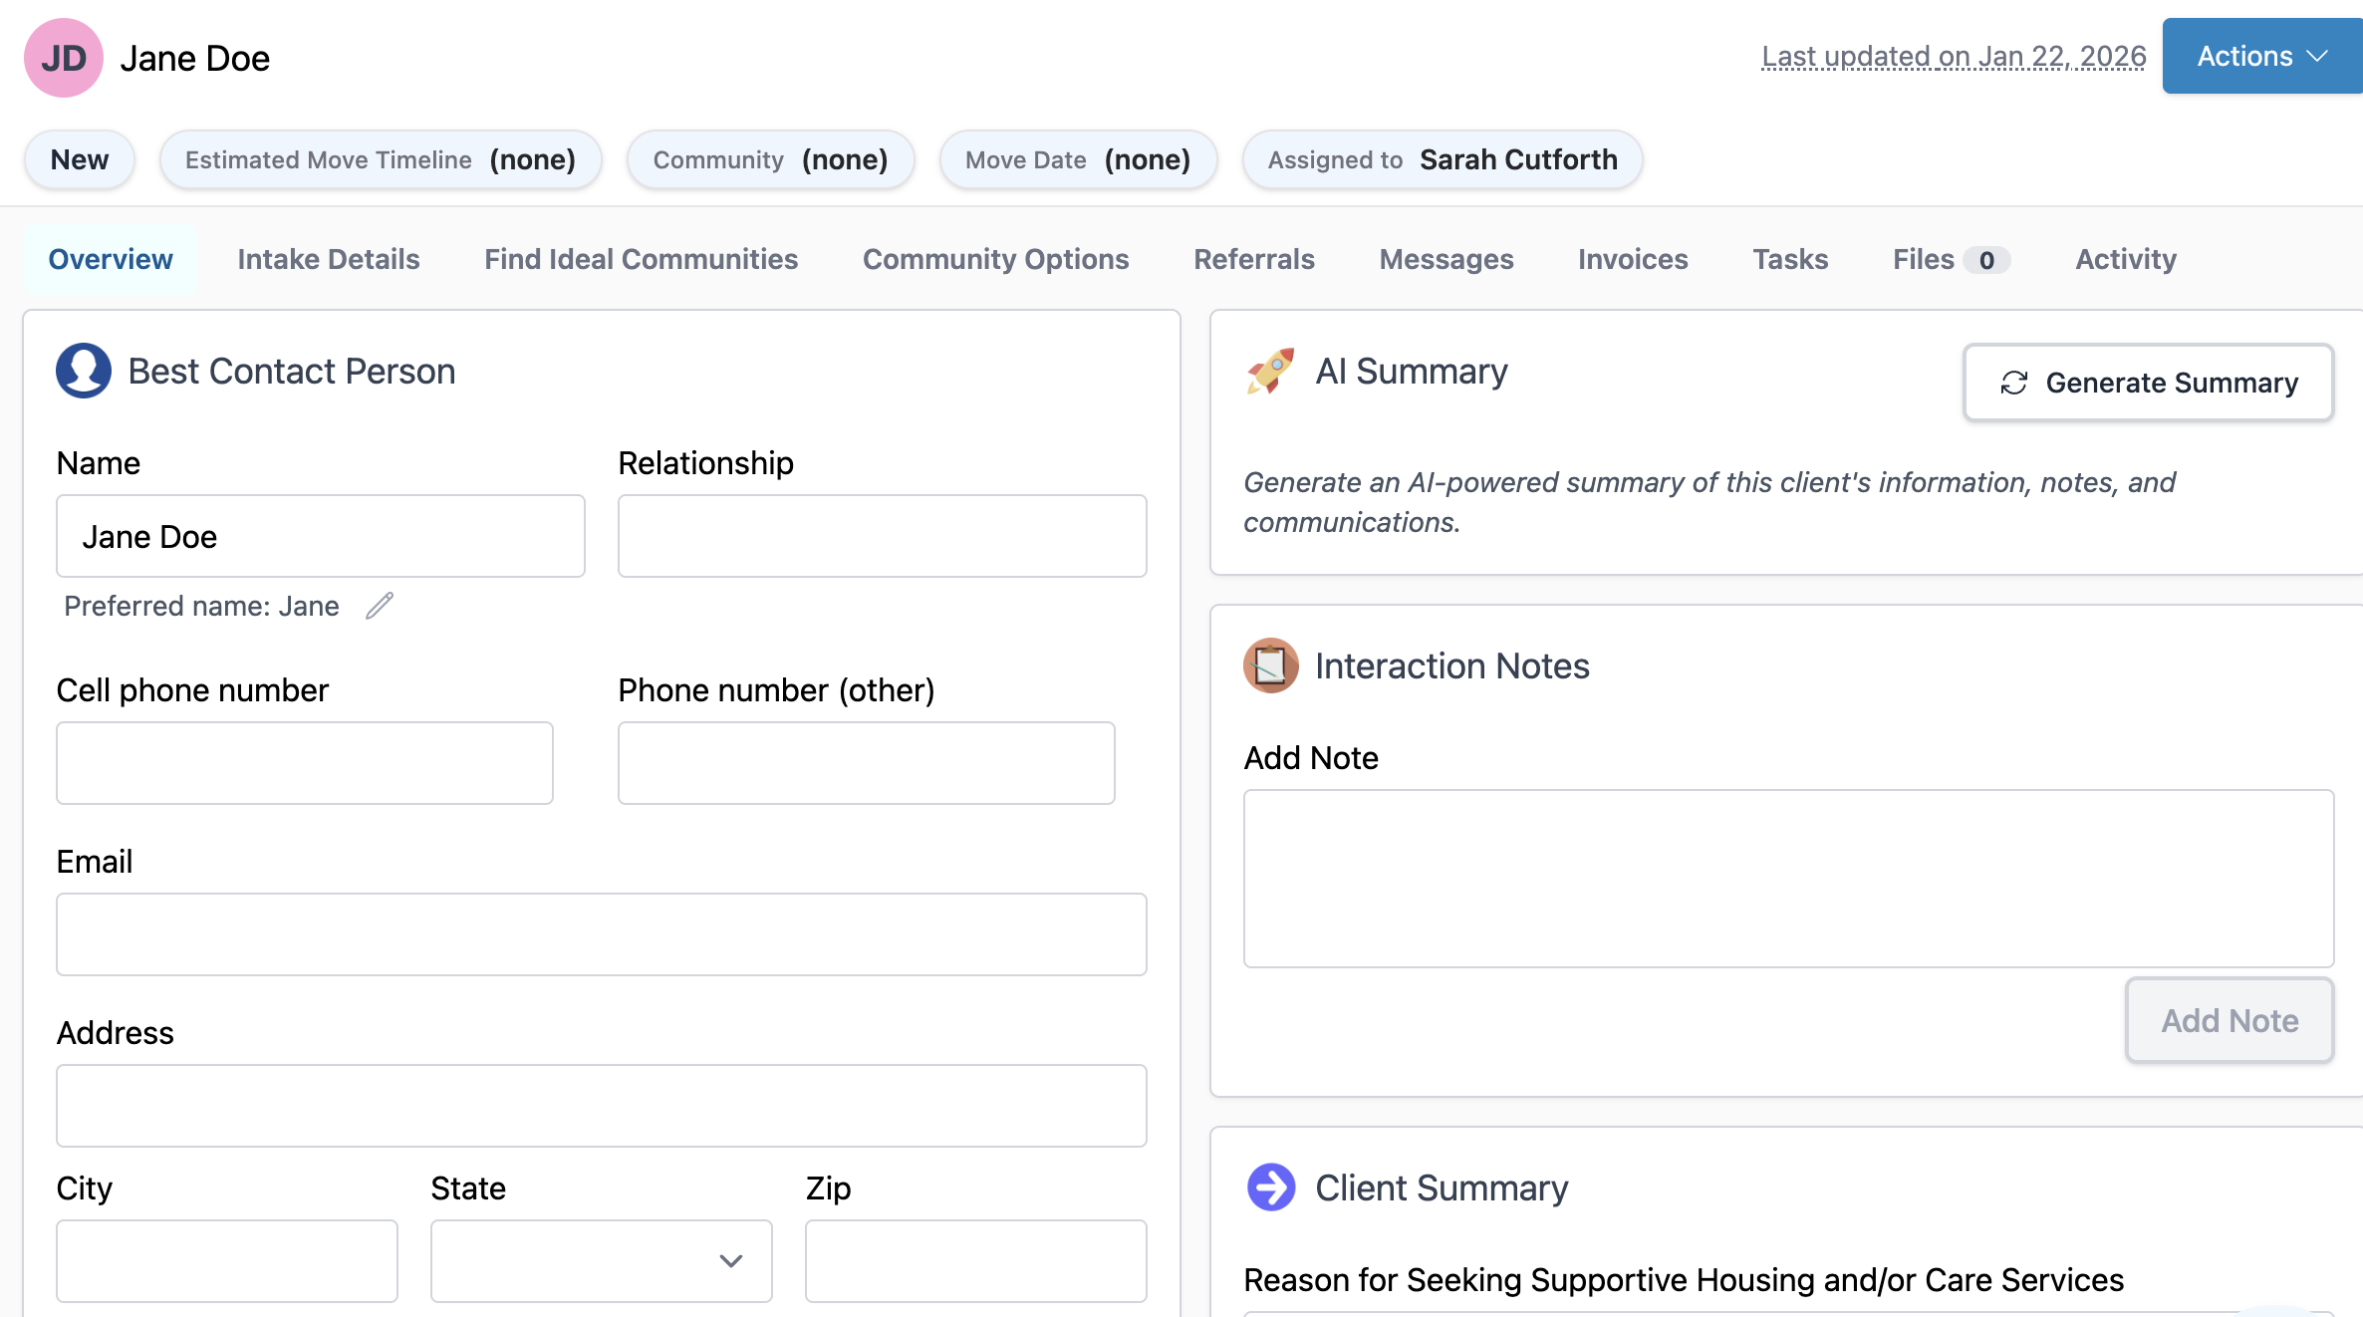
Task: Expand the State dropdown
Action: [602, 1261]
